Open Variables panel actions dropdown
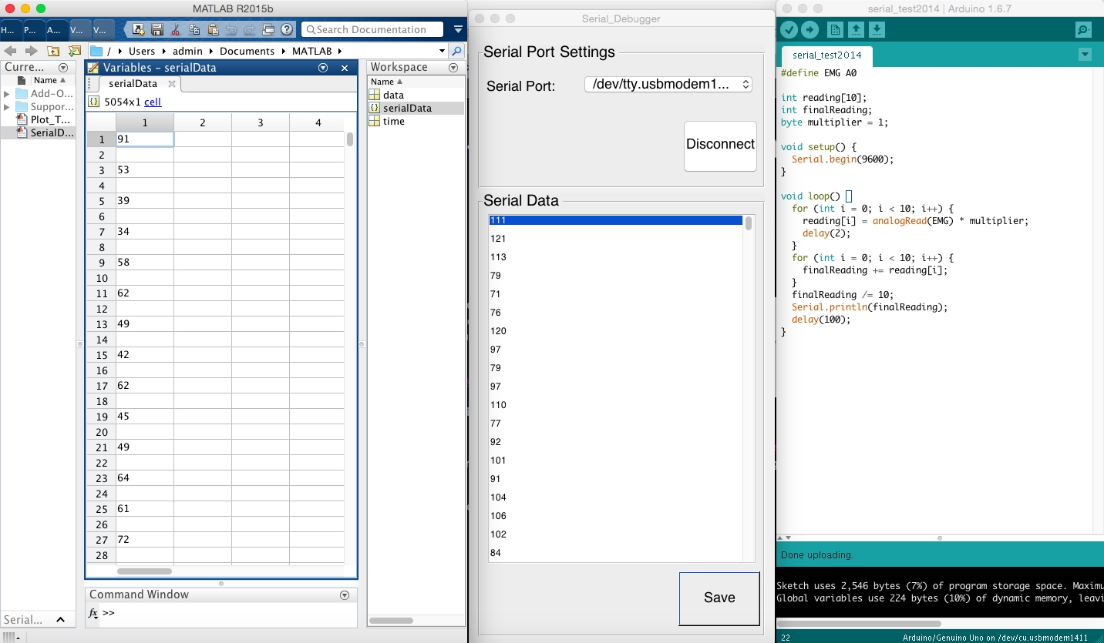This screenshot has width=1104, height=643. pyautogui.click(x=323, y=68)
